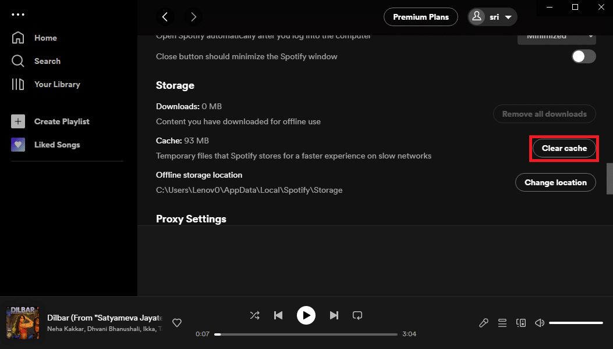Viewport: 613px width, 349px height.
Task: Minimize the Spotify window
Action: click(550, 7)
